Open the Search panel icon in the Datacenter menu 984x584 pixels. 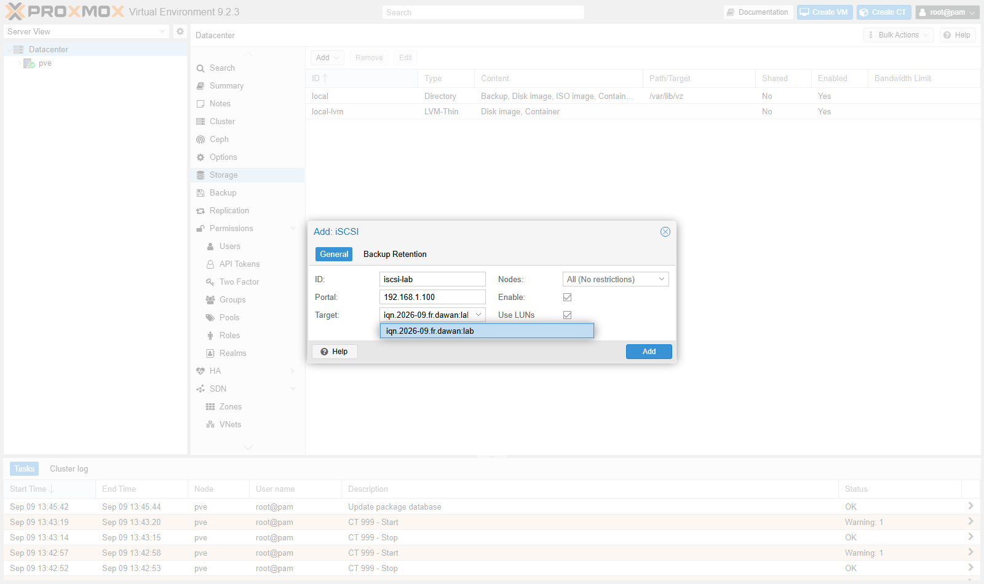coord(200,68)
